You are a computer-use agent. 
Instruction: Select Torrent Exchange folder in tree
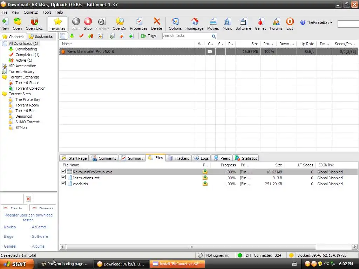pos(24,77)
